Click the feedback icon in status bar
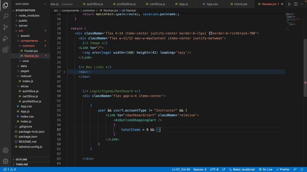 [x=295, y=170]
